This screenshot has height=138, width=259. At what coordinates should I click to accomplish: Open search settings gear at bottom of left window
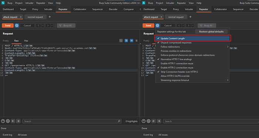tap(8, 121)
